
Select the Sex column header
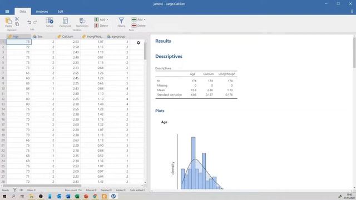(x=43, y=37)
